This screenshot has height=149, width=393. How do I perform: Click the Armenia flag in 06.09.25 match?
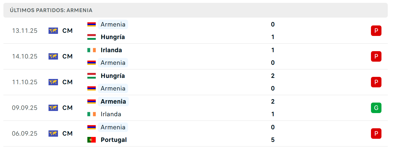pyautogui.click(x=92, y=127)
